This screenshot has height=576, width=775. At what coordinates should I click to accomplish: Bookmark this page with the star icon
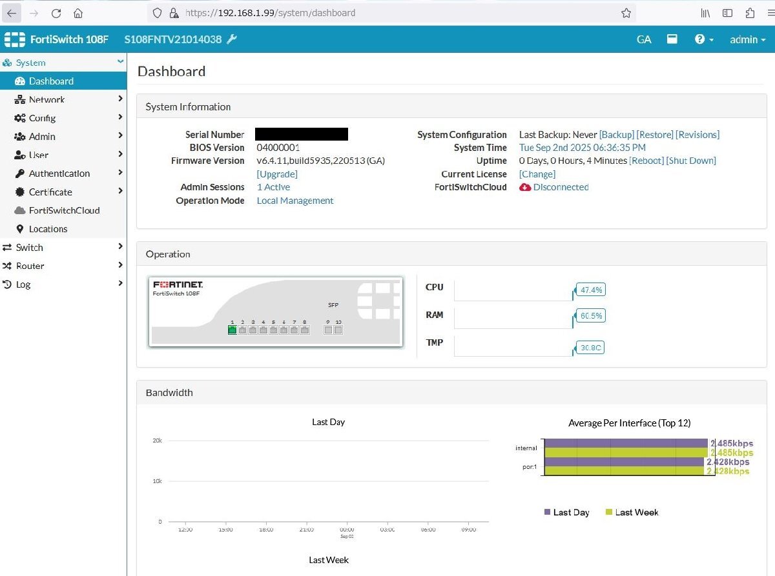pos(626,13)
